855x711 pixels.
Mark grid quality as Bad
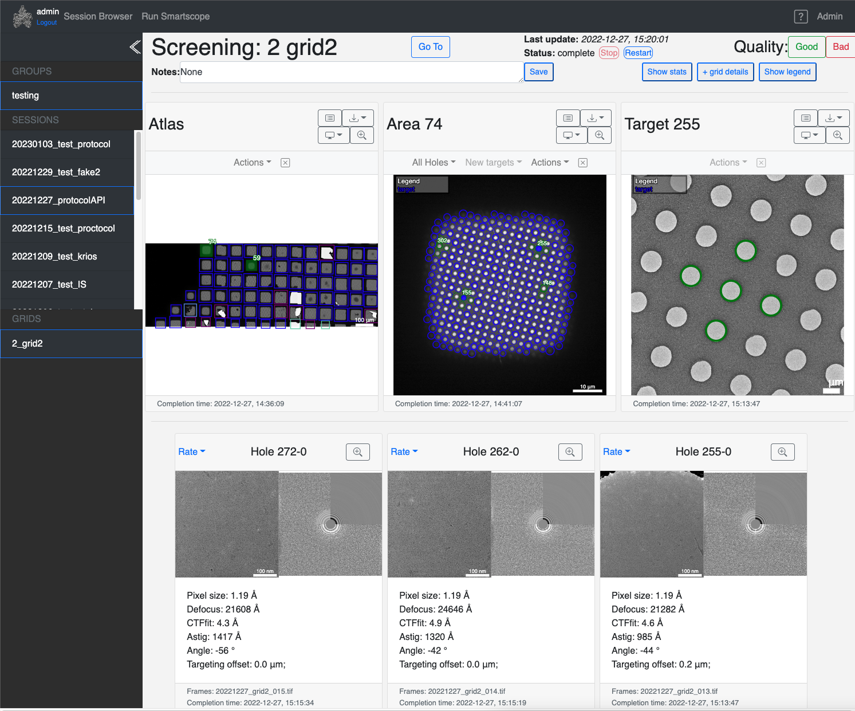[x=841, y=47]
